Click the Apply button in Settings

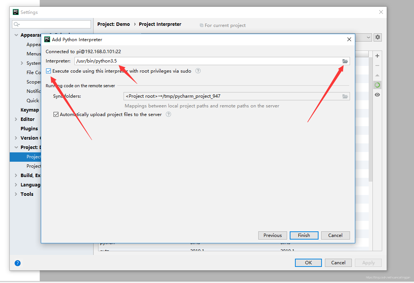click(x=368, y=263)
